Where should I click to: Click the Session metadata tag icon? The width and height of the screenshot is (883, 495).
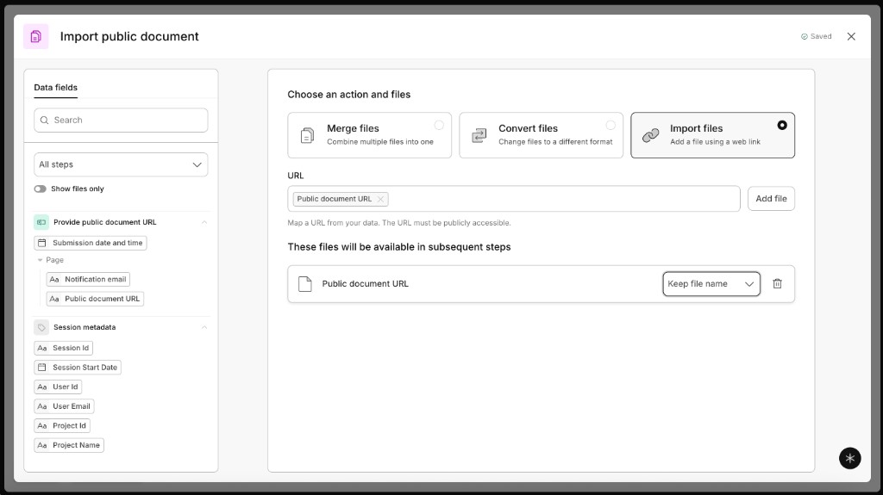pos(41,327)
